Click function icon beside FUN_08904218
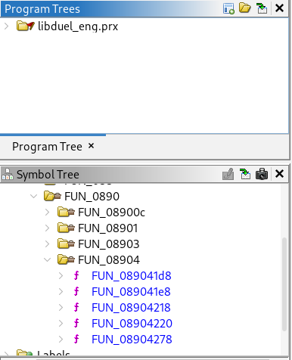 [x=76, y=307]
